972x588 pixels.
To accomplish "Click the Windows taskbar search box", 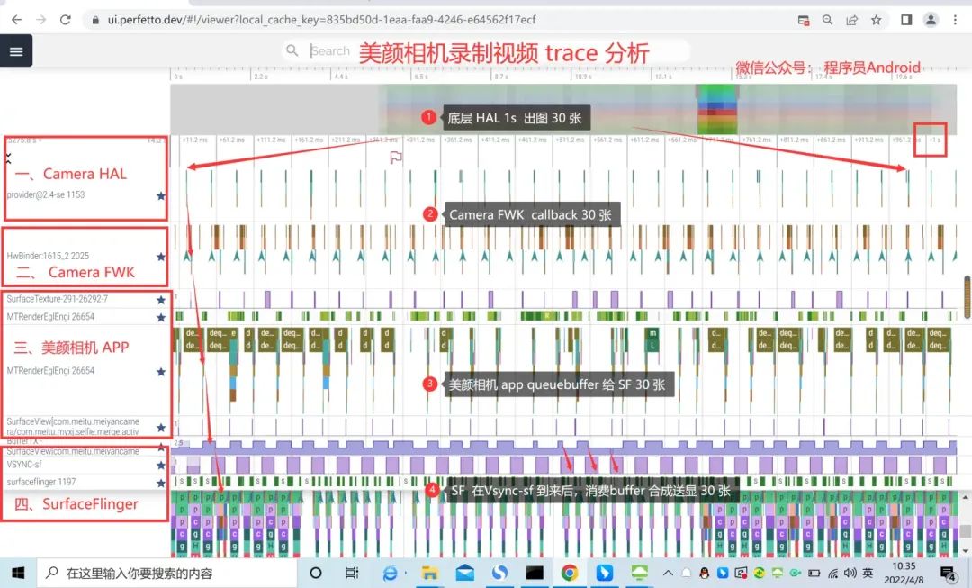I will tap(167, 573).
